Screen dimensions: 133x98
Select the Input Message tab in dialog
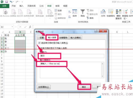(x=52, y=37)
